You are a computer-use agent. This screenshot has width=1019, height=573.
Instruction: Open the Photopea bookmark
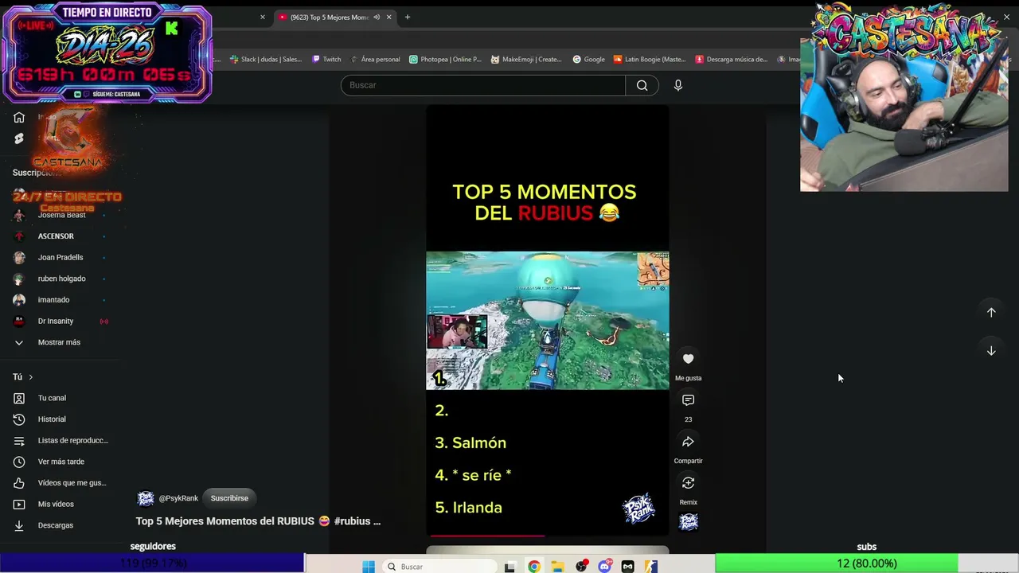pos(445,59)
